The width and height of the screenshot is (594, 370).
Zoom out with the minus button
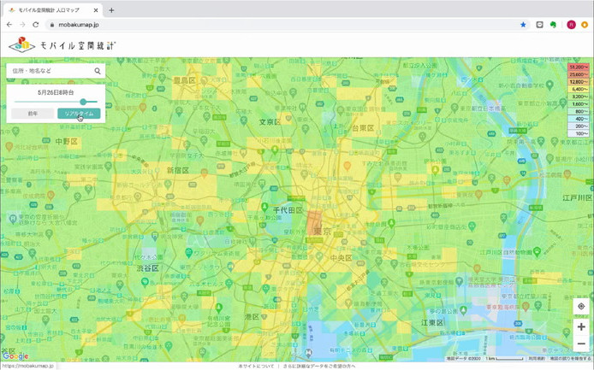tap(581, 344)
